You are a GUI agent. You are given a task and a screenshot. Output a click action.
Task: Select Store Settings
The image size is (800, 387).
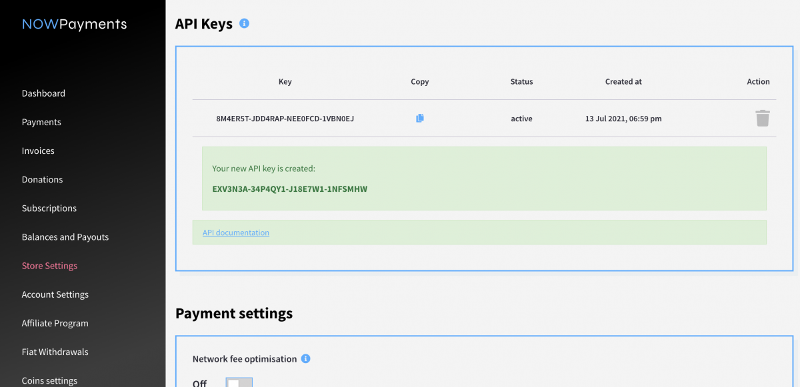click(49, 265)
